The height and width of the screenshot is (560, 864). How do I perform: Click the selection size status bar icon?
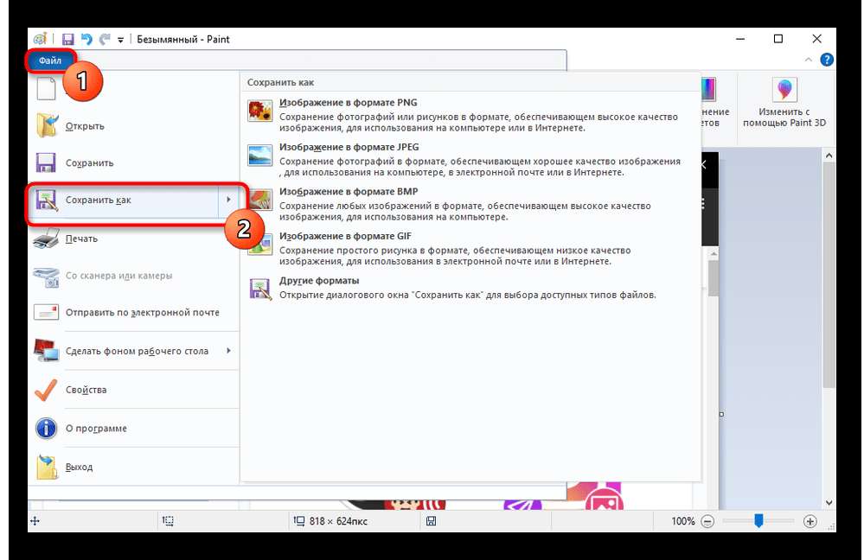(168, 521)
